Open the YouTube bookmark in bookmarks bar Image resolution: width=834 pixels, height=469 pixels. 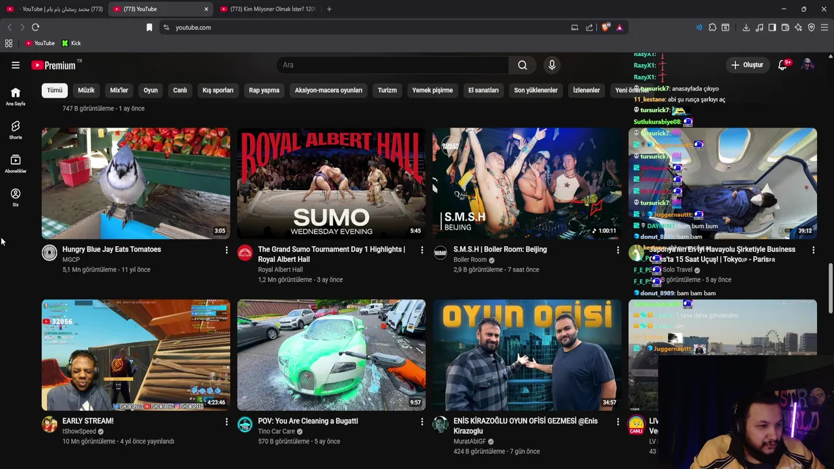(40, 43)
